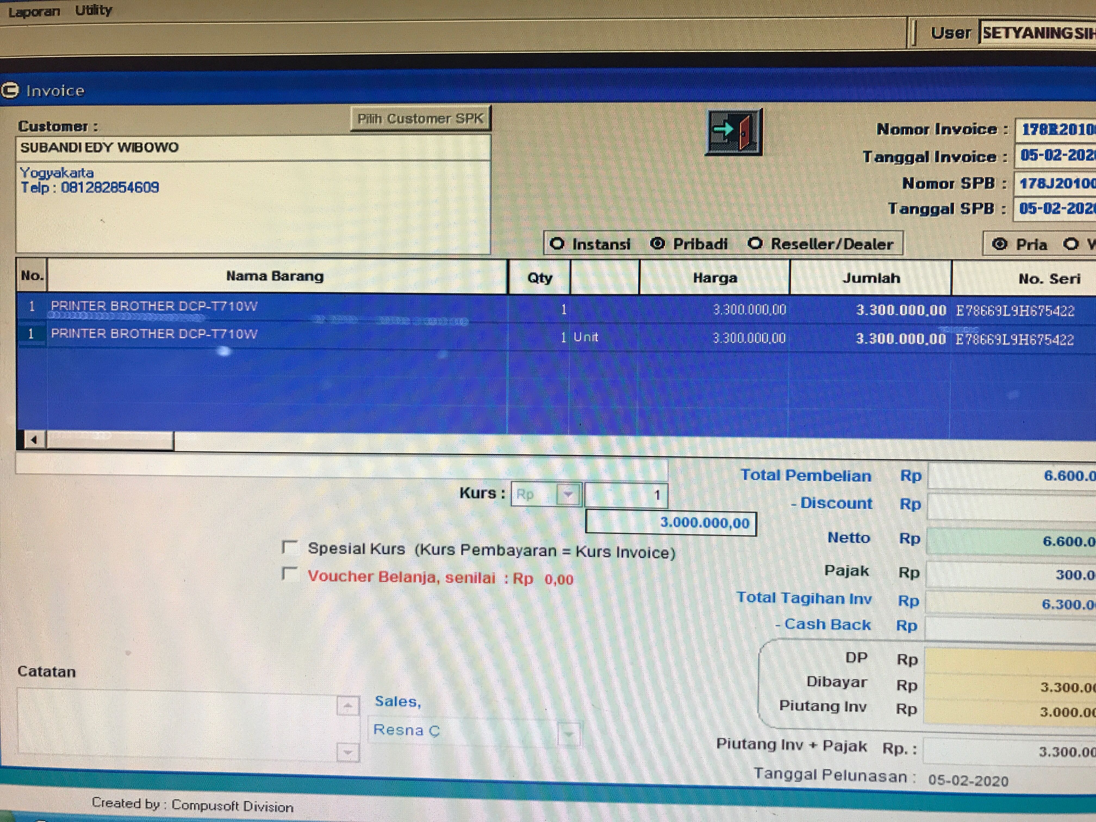The image size is (1096, 822).
Task: Expand the Sales person dropdown
Action: (x=569, y=733)
